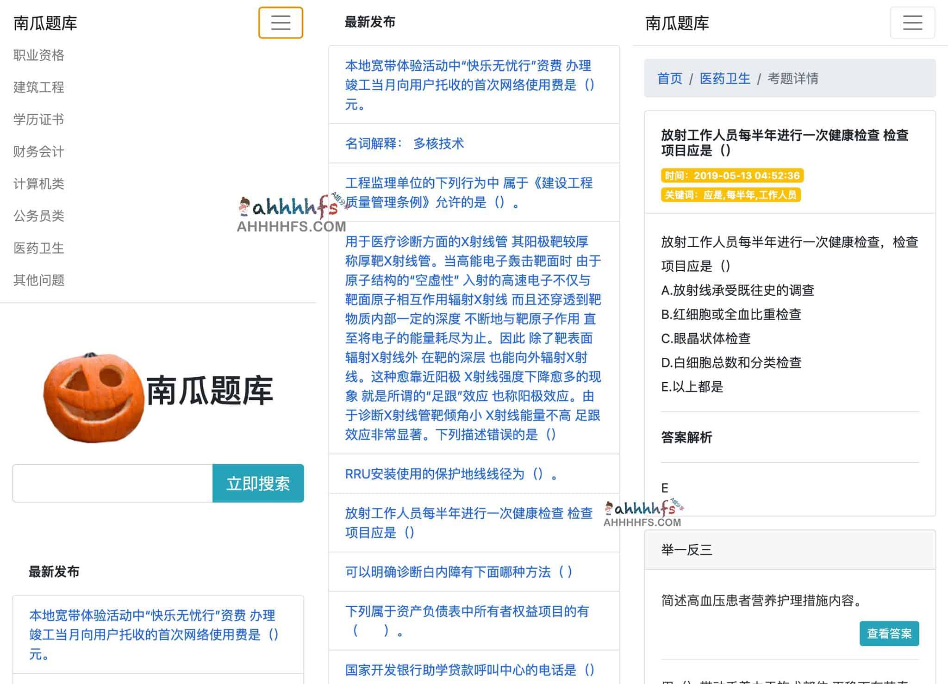
Task: Select the 财务会计 category in the sidebar
Action: click(38, 152)
